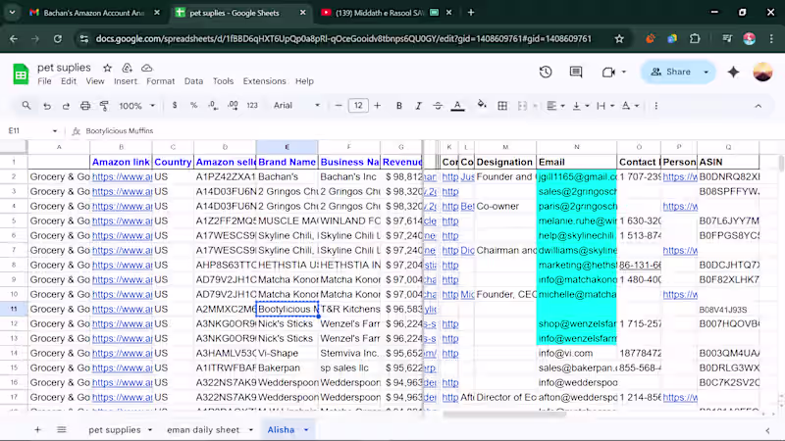The image size is (785, 441).
Task: Start a Meet call with camera icon
Action: click(608, 72)
